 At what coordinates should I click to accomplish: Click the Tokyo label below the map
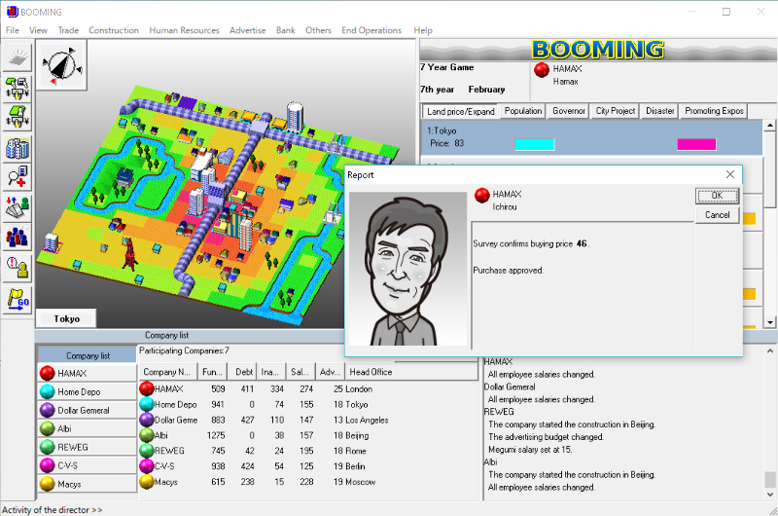[66, 318]
